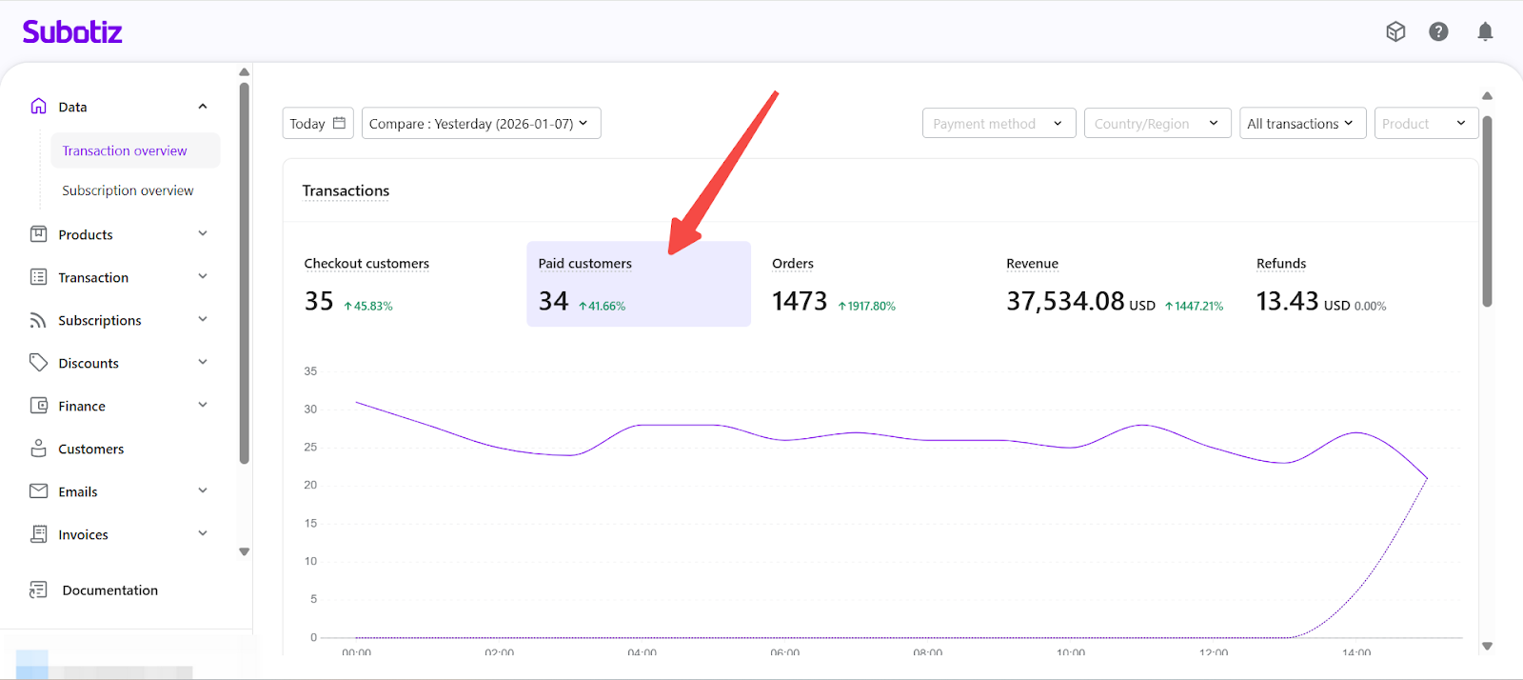Select the Paid customers metric card
This screenshot has height=680, width=1523.
638,284
